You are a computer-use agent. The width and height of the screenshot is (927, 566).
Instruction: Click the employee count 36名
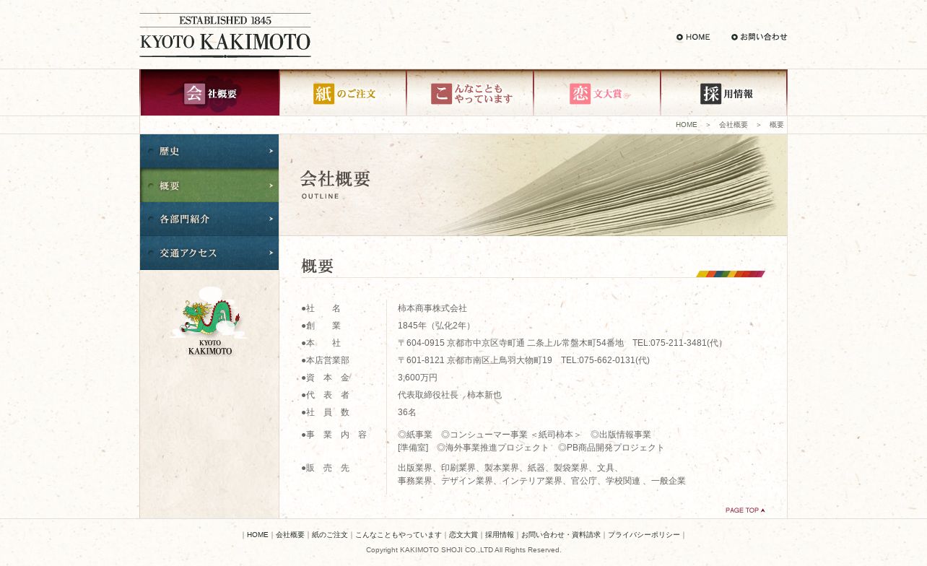[407, 412]
